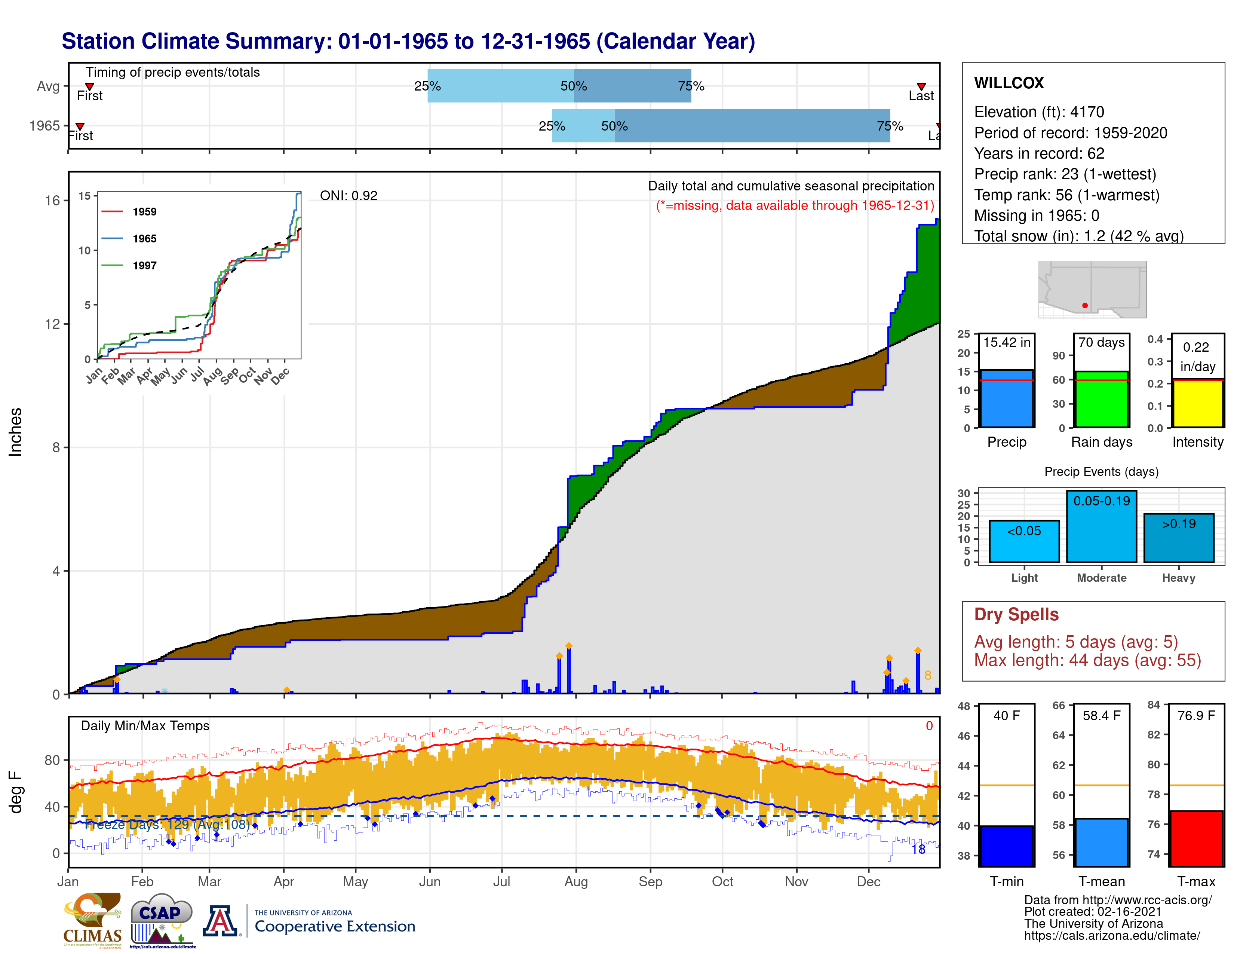The height and width of the screenshot is (954, 1234).
Task: Click the Heavy '>0.19' events bar
Action: pyautogui.click(x=1179, y=538)
